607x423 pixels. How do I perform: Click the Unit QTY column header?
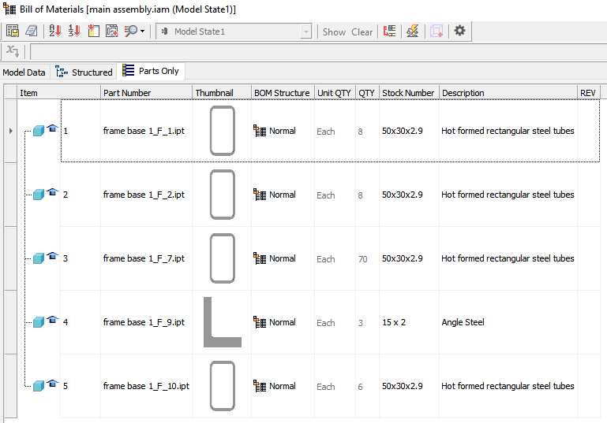(x=335, y=93)
